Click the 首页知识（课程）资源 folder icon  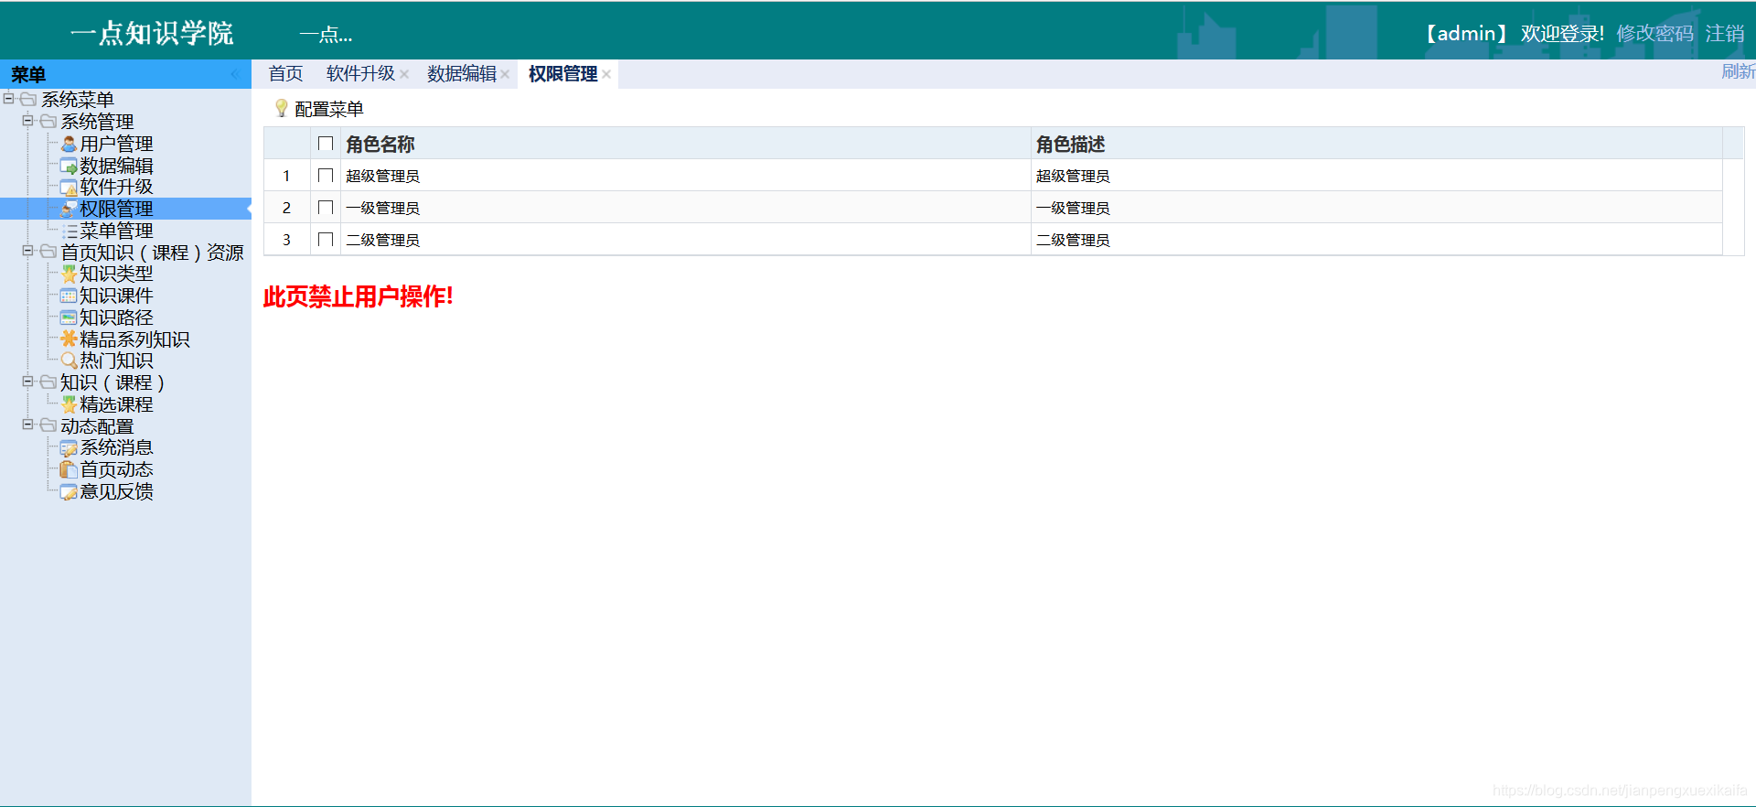coord(48,252)
